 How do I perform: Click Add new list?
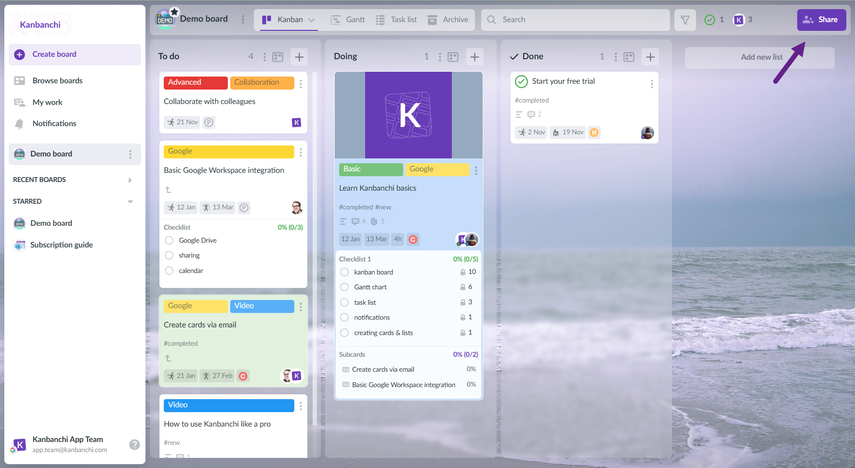[x=760, y=57]
